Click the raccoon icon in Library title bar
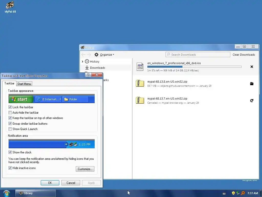 [82, 47]
